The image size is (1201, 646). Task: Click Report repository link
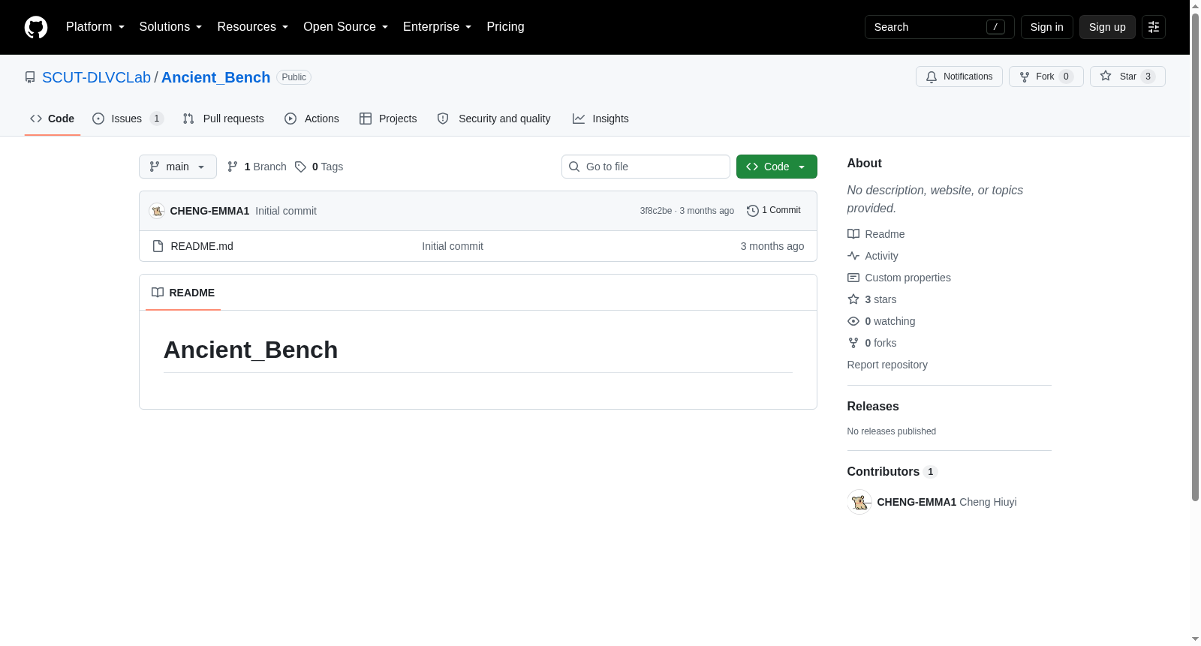click(x=887, y=365)
